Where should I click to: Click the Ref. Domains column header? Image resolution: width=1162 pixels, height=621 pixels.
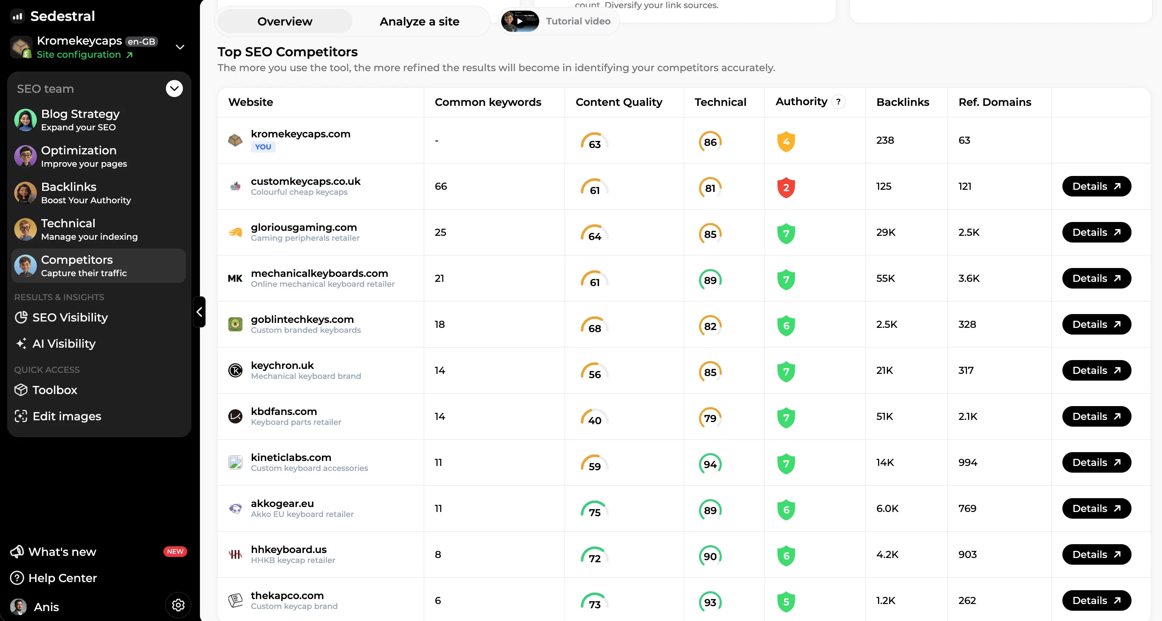995,102
